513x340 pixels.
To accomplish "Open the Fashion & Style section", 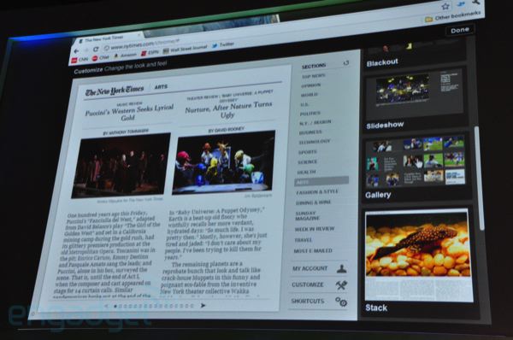I will (316, 192).
